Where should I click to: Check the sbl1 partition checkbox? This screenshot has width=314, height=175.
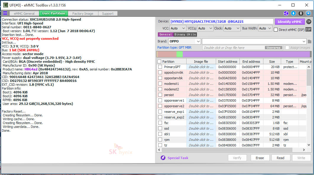click(x=160, y=134)
